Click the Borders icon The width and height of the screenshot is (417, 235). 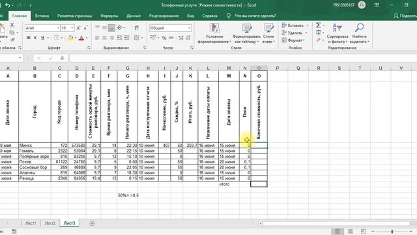point(56,38)
